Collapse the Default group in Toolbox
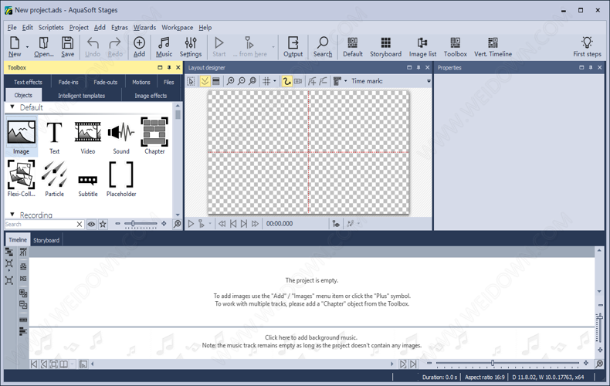This screenshot has width=610, height=386. (x=12, y=107)
